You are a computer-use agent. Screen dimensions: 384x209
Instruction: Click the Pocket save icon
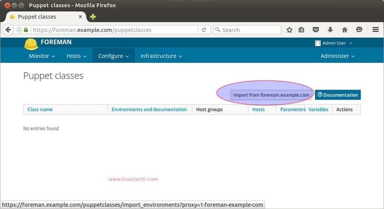[316, 30]
